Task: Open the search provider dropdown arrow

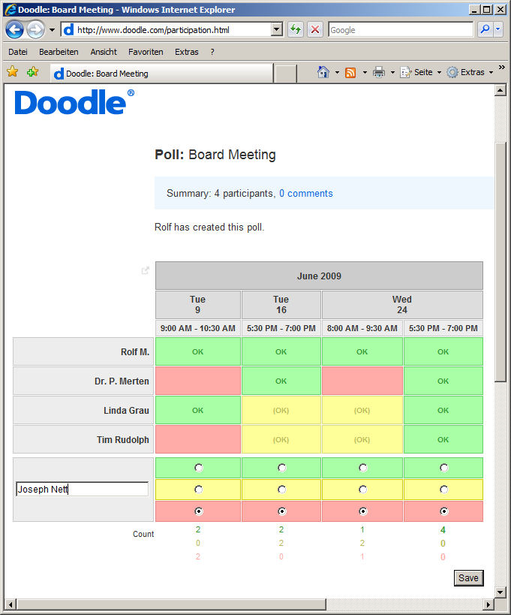Action: coord(498,29)
